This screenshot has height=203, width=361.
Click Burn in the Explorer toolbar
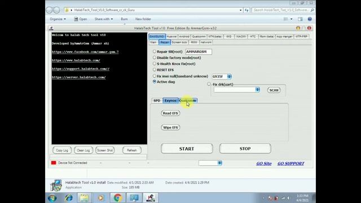click(x=124, y=19)
